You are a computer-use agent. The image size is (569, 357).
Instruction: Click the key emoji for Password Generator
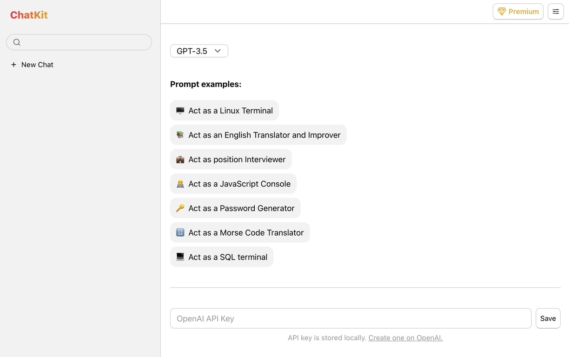[180, 208]
